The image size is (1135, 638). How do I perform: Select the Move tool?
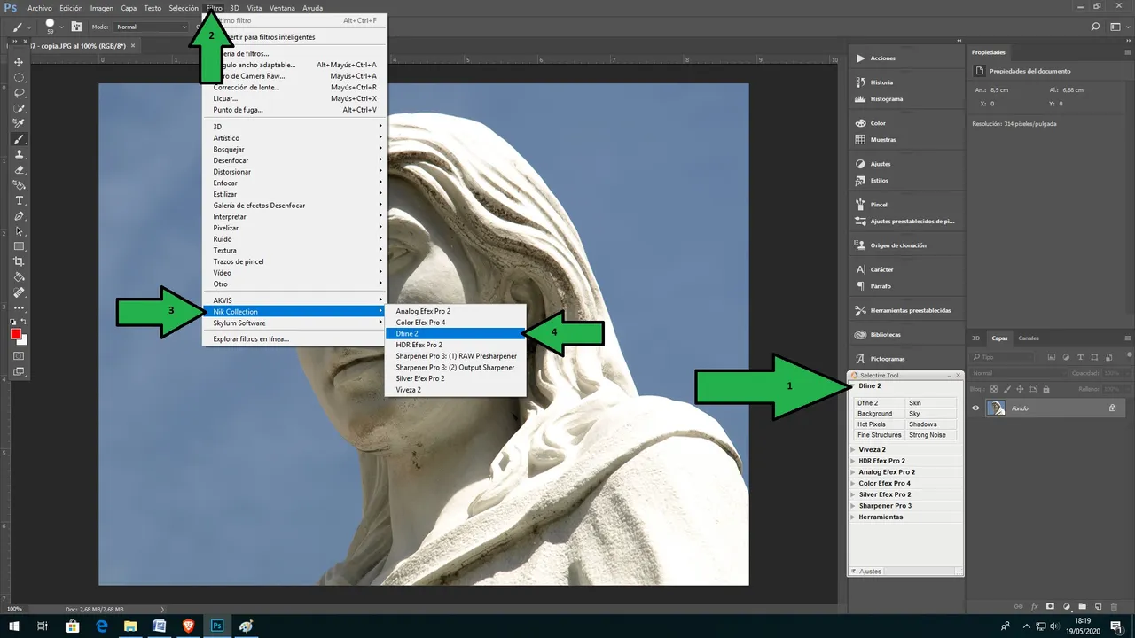click(x=19, y=62)
